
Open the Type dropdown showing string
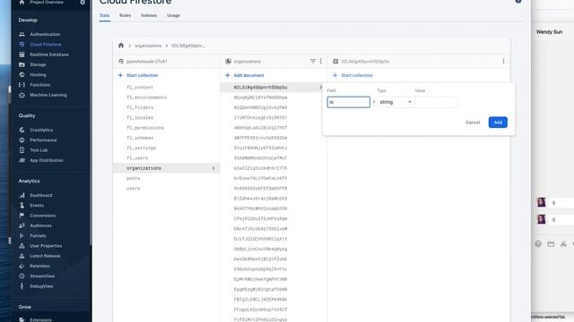[396, 102]
